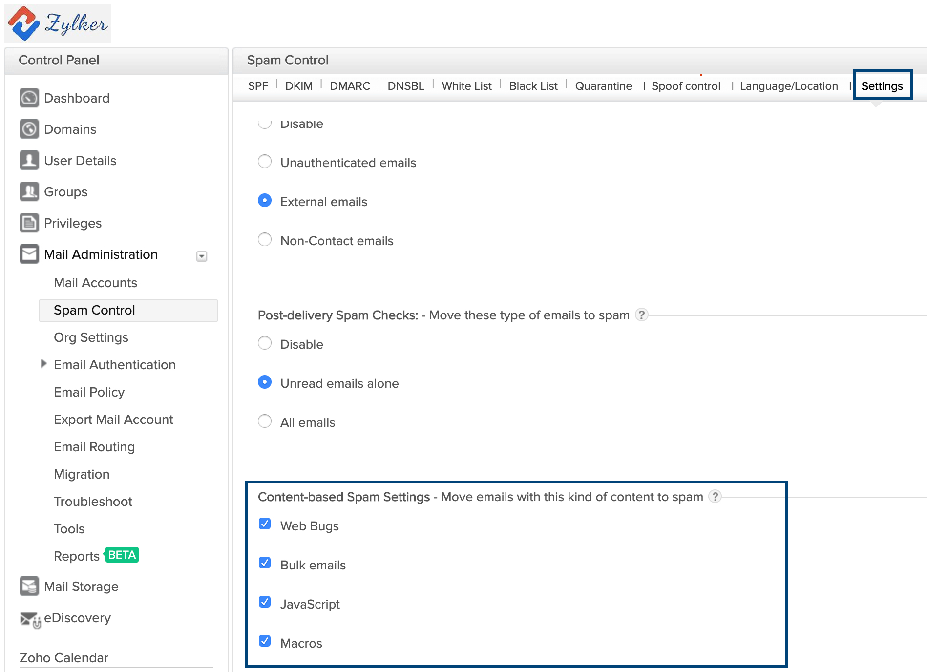Click the Groups people icon
The image size is (927, 672).
29,191
